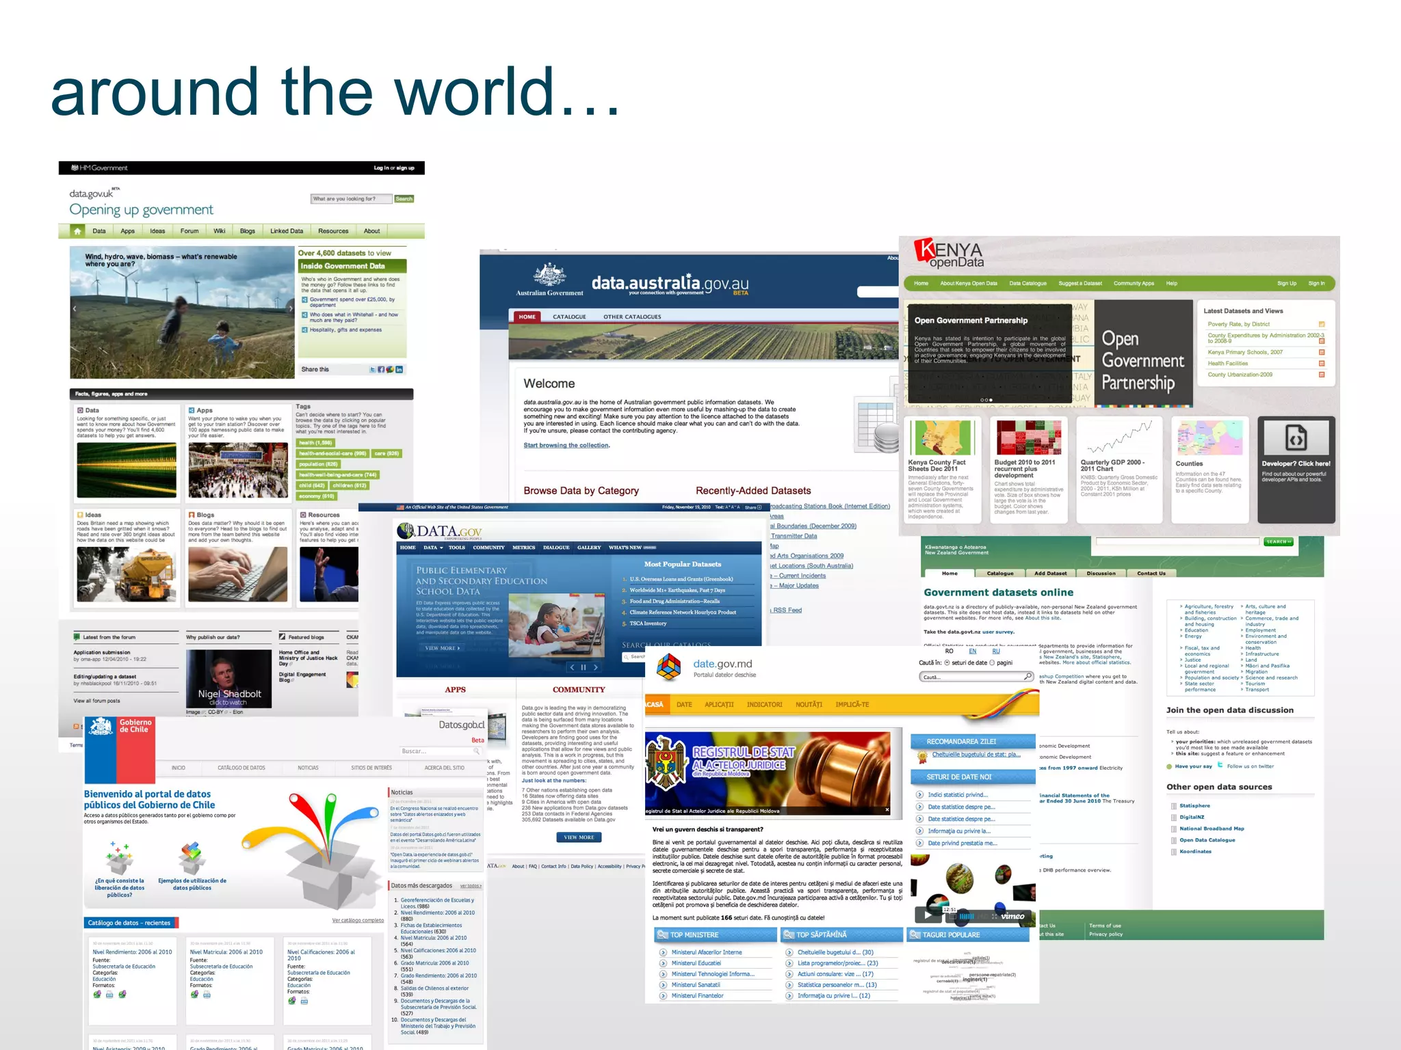1401x1050 pixels.
Task: Play the Vimeo video on date.gov.md
Action: point(927,915)
